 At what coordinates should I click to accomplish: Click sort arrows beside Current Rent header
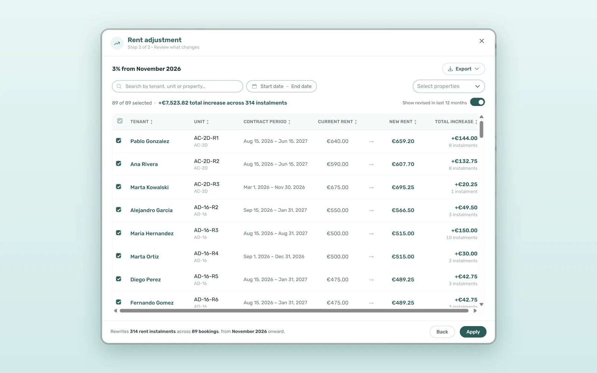click(356, 122)
